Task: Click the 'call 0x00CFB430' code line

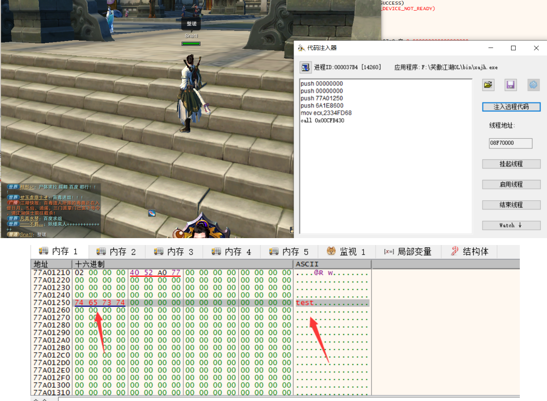Action: click(x=322, y=120)
